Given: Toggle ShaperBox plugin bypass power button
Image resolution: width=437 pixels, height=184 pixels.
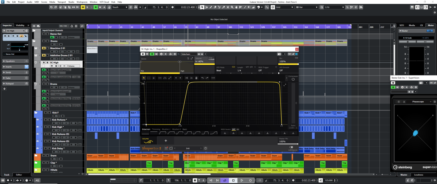Looking at the screenshot, I should click(x=143, y=54).
